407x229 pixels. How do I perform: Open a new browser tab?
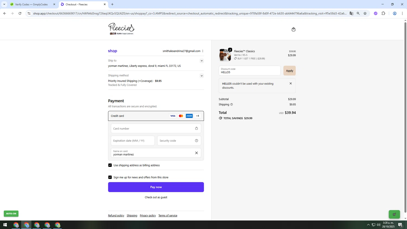[x=112, y=4]
